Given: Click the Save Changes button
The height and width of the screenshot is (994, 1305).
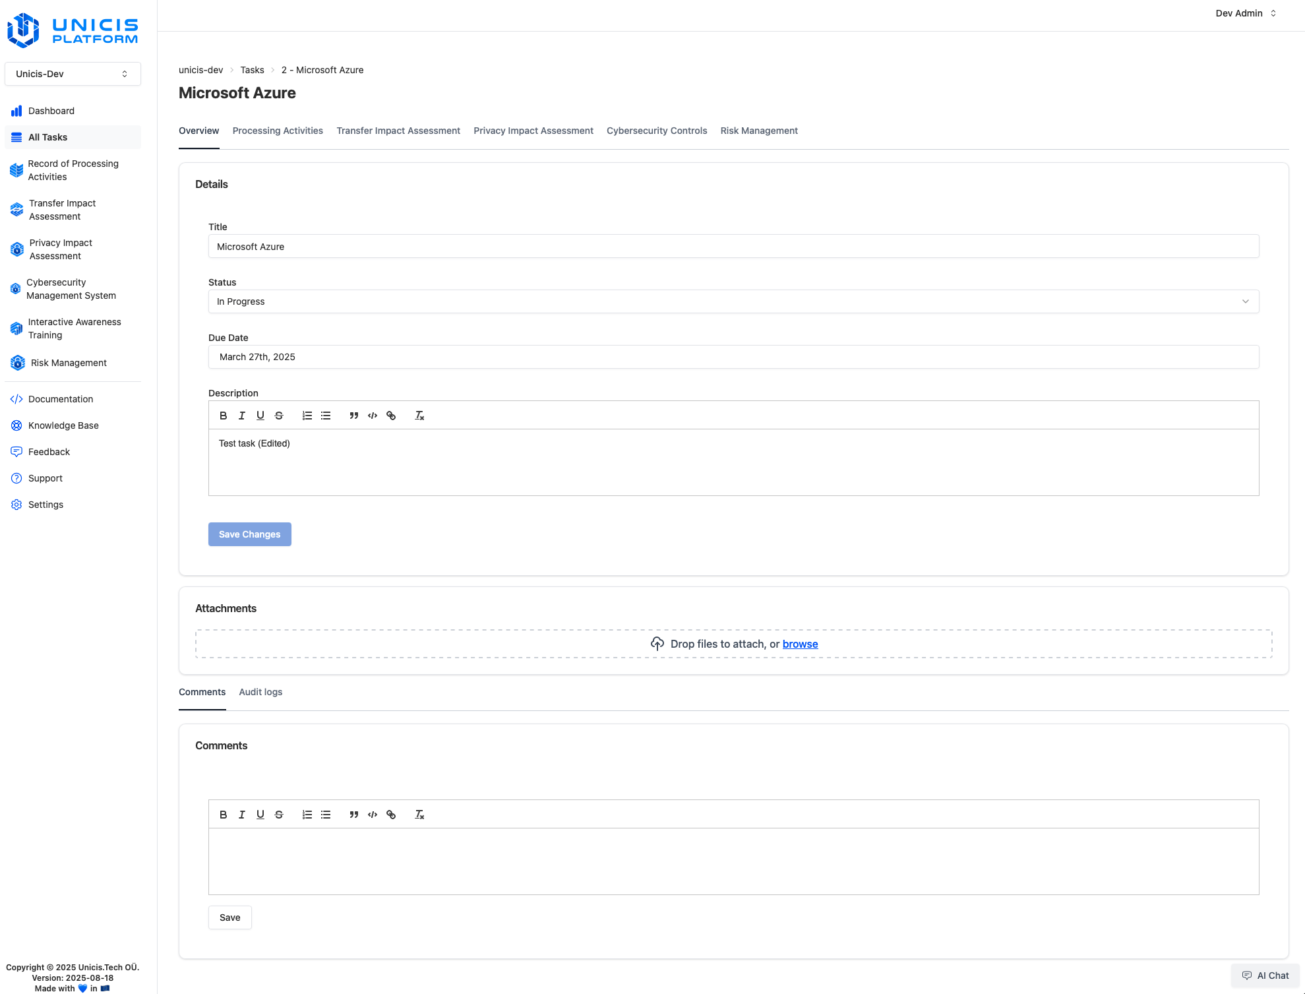Looking at the screenshot, I should pos(249,534).
